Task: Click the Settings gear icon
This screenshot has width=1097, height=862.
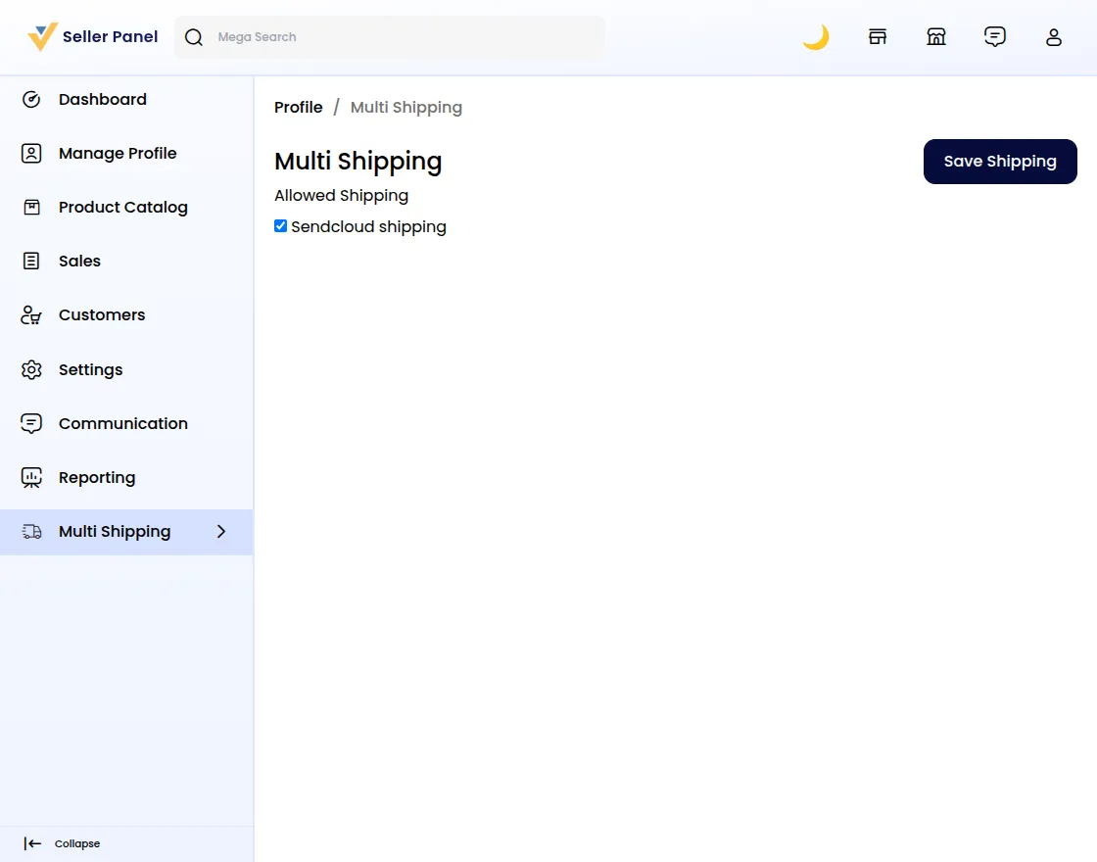Action: tap(31, 369)
